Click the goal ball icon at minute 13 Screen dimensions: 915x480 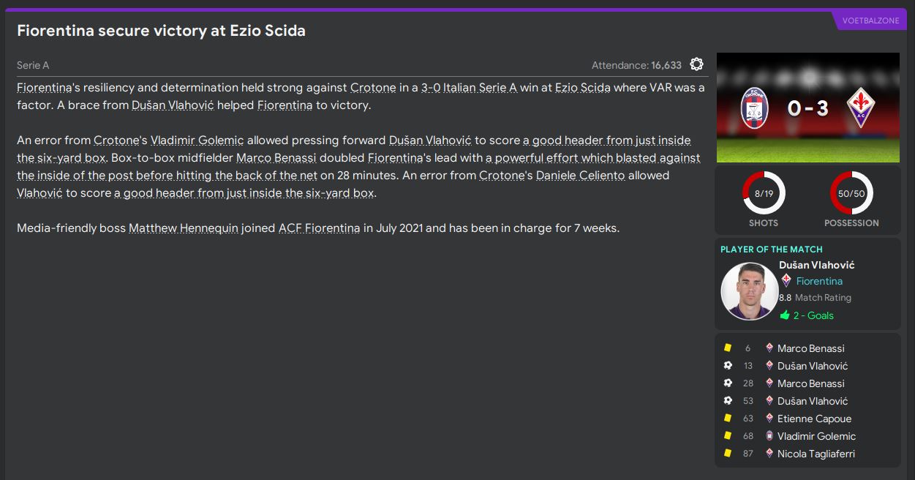pos(728,366)
